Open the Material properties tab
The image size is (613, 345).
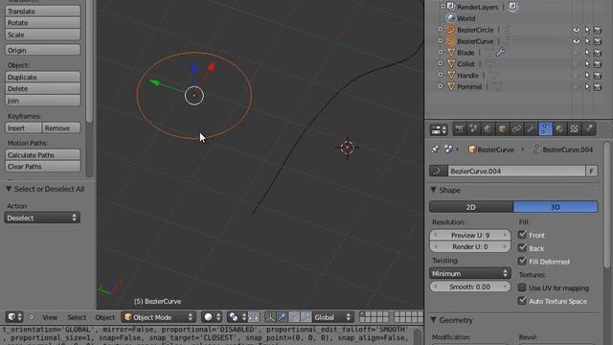coord(559,128)
